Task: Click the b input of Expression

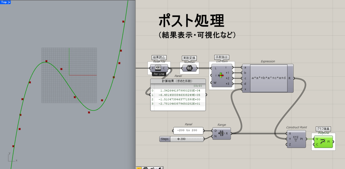Action: (245, 73)
